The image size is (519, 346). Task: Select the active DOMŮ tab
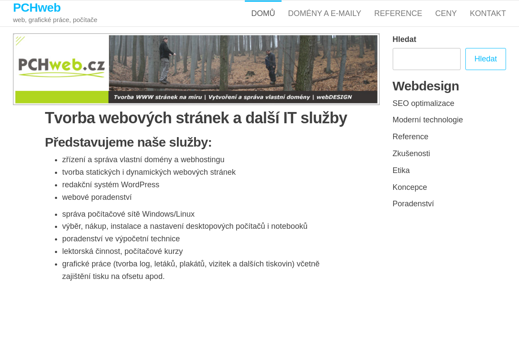point(263,13)
